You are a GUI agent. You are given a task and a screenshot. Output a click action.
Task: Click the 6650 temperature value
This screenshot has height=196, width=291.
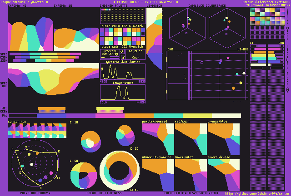[x=142, y=82]
